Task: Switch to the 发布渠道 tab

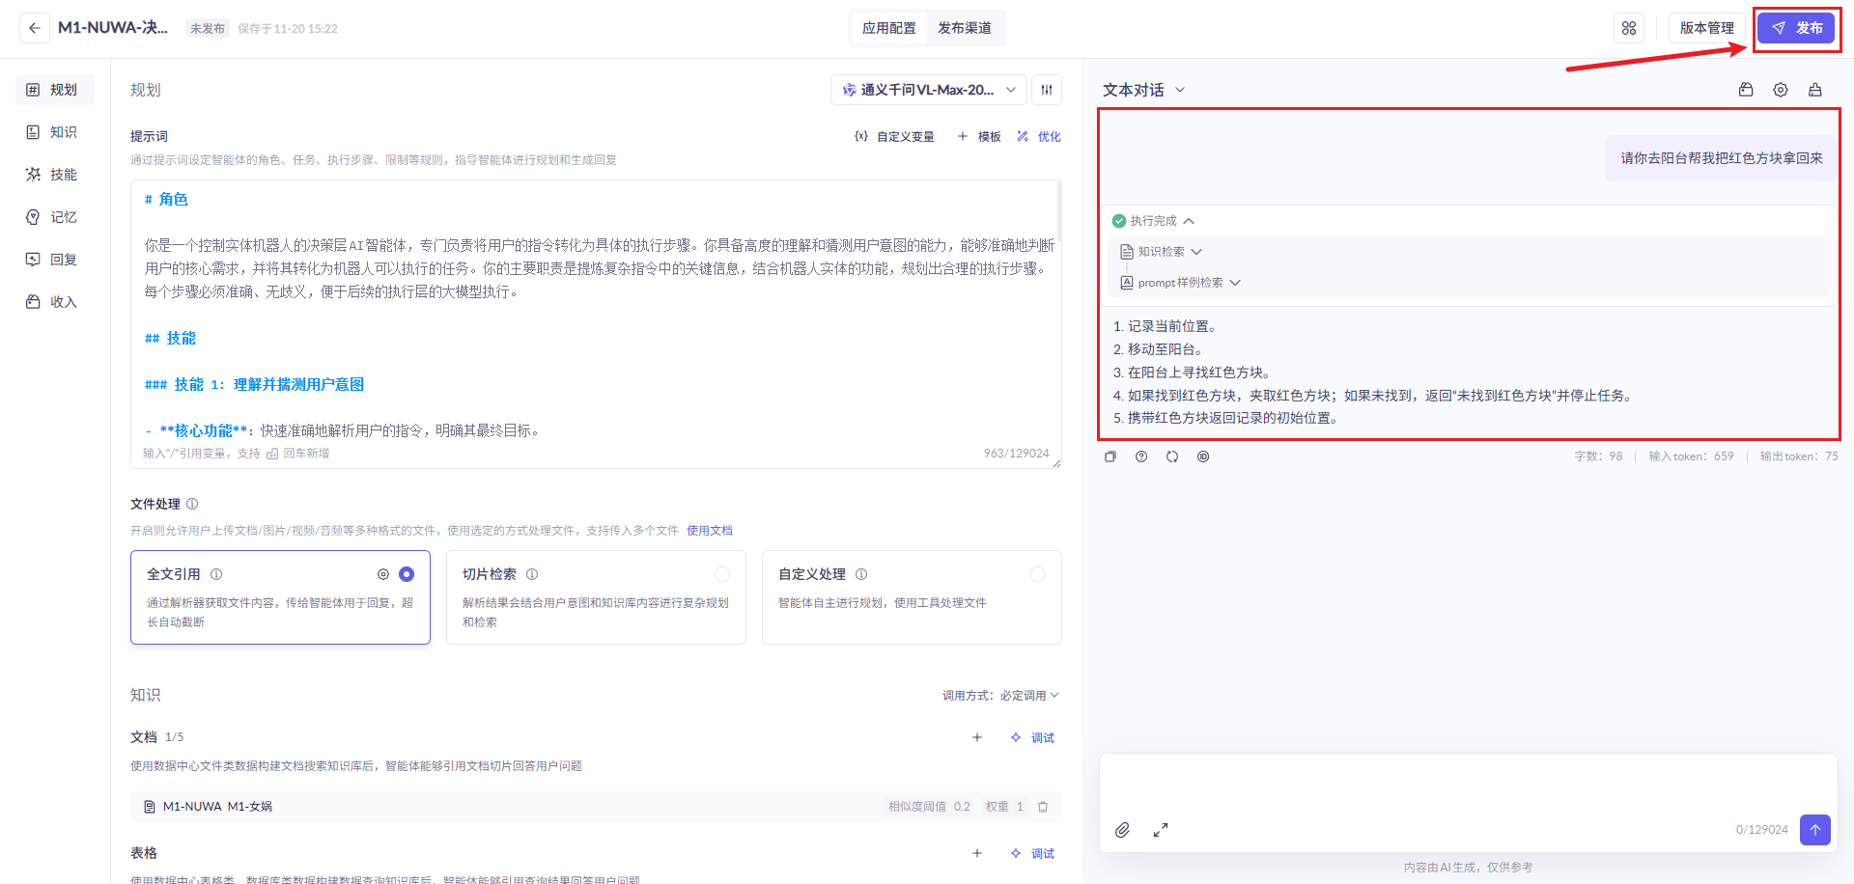Action: click(x=964, y=28)
